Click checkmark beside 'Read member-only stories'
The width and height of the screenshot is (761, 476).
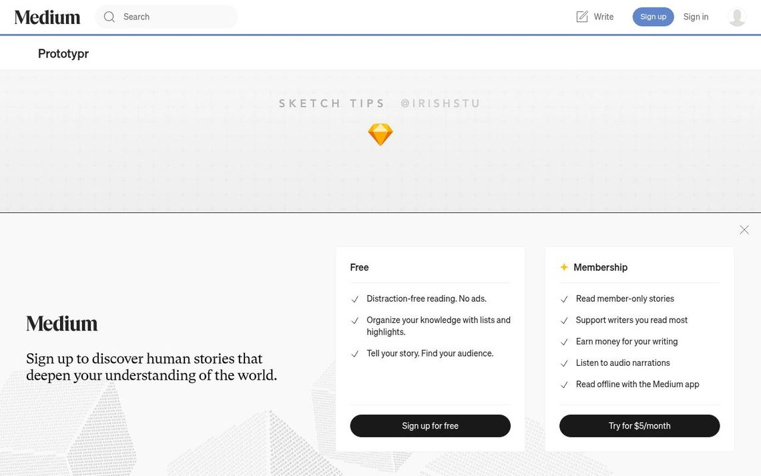click(x=564, y=299)
